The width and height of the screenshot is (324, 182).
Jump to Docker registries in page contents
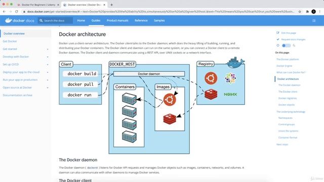288,98
